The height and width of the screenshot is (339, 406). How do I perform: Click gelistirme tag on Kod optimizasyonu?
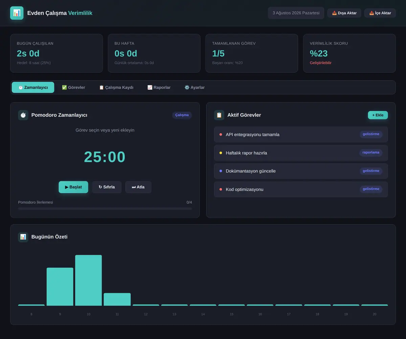[371, 189]
